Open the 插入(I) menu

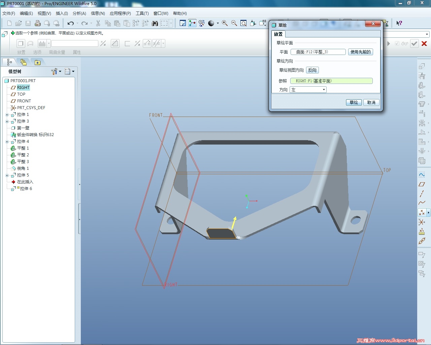click(x=62, y=13)
